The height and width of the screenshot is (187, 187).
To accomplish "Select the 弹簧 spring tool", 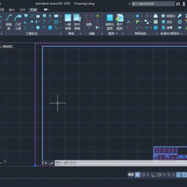I will coord(167,28).
